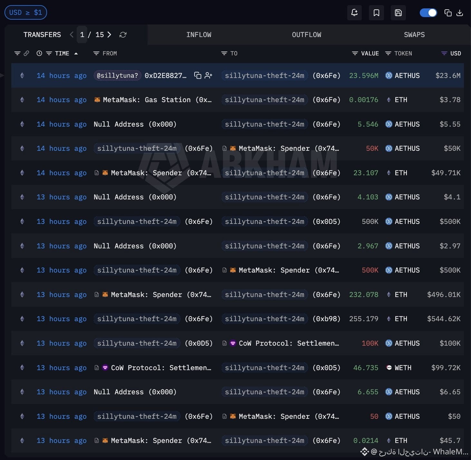Click contract icon in $50K row
This screenshot has width=471, height=460.
coord(225,149)
